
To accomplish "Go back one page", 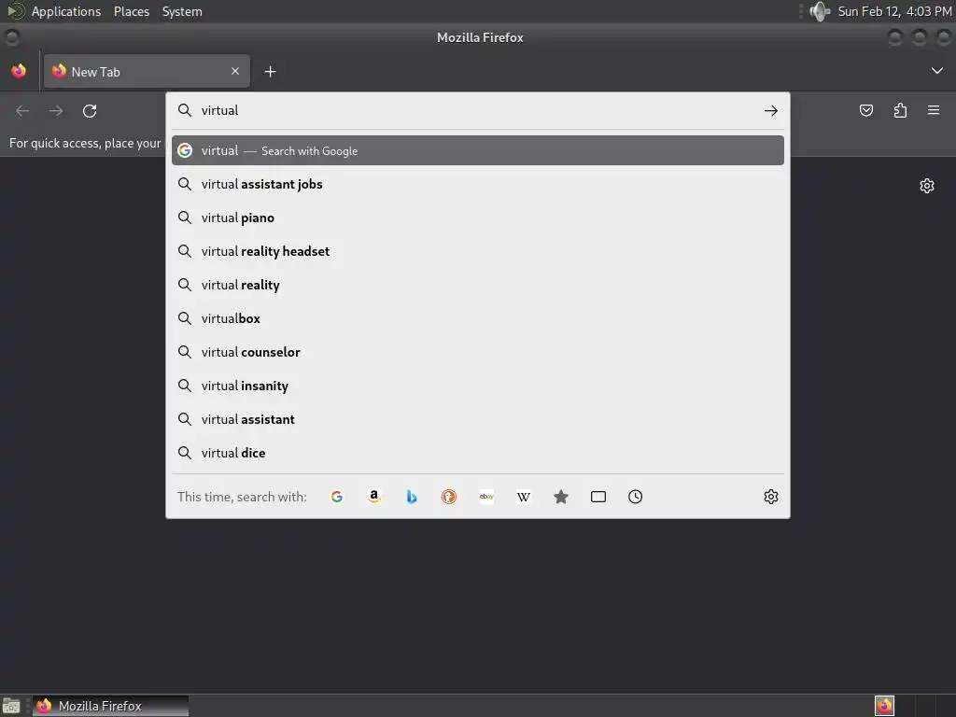I will (x=22, y=111).
